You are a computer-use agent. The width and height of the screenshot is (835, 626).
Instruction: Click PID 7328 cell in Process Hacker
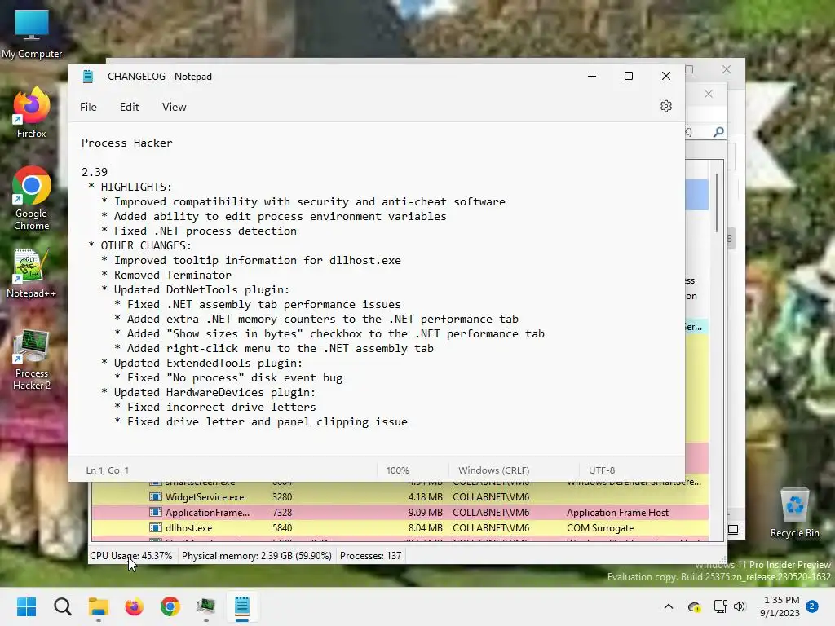pos(282,513)
